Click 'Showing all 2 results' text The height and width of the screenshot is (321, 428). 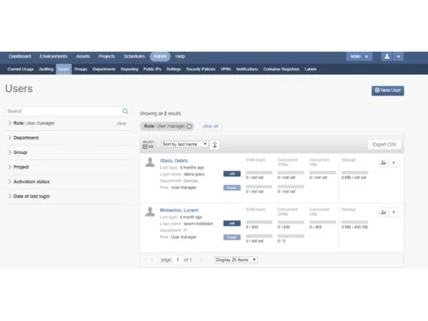tap(160, 114)
